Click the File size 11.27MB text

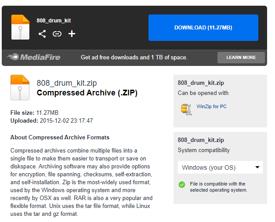[x=34, y=113]
